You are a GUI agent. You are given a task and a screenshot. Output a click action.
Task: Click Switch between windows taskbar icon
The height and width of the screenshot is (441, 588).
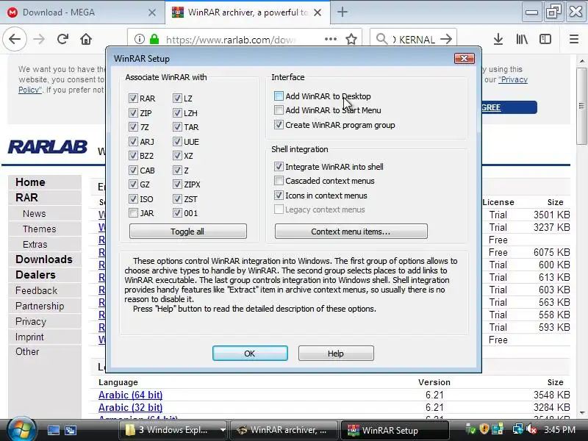click(70, 430)
